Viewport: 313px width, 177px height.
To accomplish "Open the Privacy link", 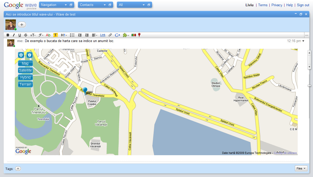I will tap(277, 5).
